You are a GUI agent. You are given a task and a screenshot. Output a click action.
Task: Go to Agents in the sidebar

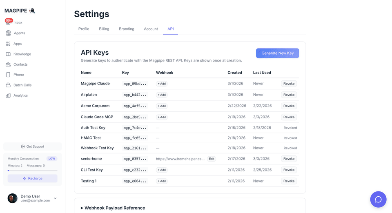point(19,33)
